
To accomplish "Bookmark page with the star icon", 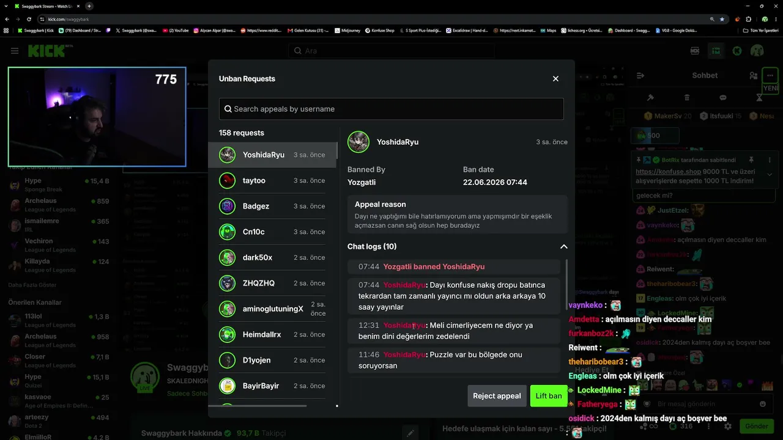I will coord(722,19).
